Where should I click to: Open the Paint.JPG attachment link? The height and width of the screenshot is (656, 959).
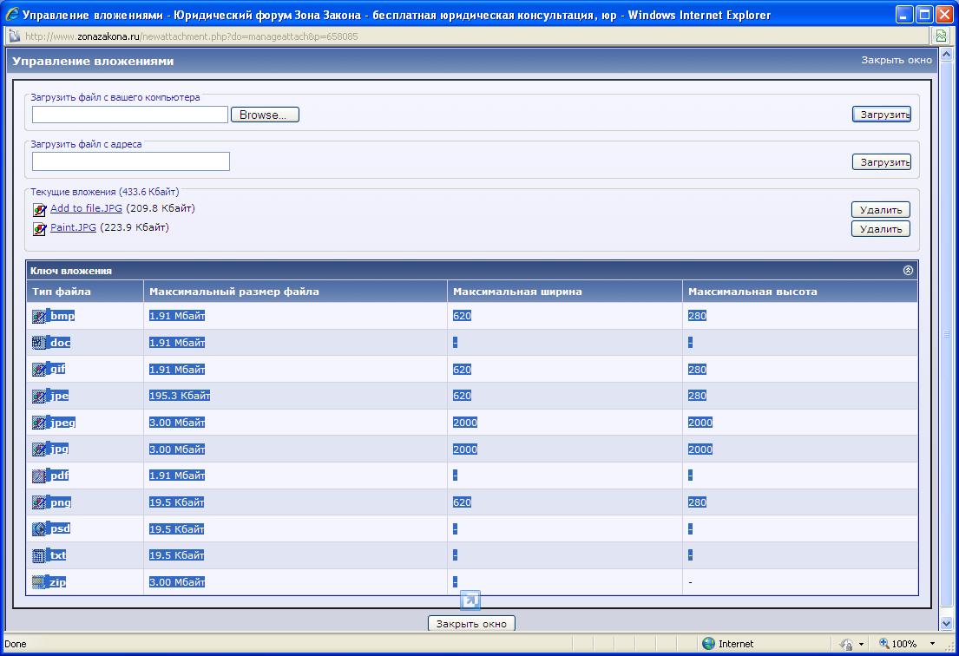pyautogui.click(x=74, y=227)
